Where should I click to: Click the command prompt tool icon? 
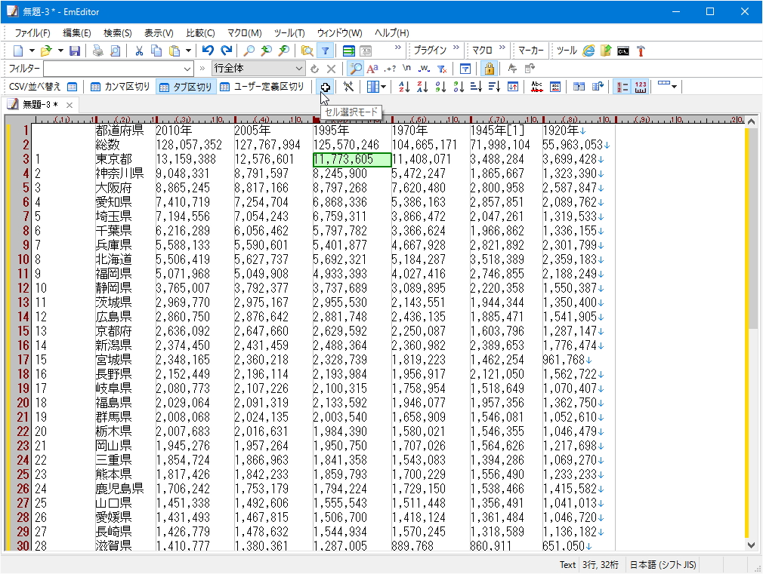(623, 51)
